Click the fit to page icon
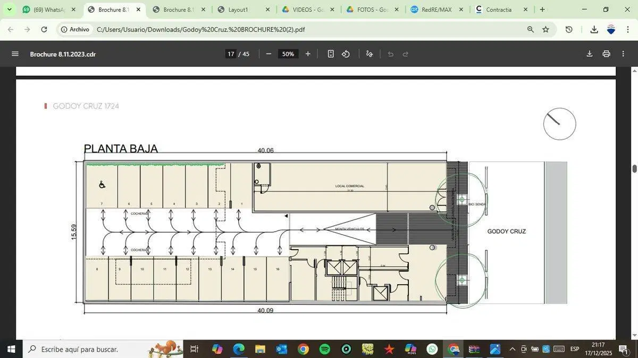Viewport: 638px width, 358px height. click(x=331, y=54)
